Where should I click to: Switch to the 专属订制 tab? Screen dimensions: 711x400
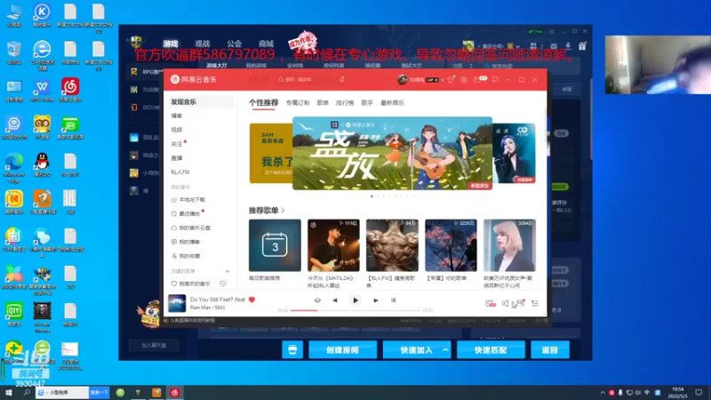(x=298, y=103)
